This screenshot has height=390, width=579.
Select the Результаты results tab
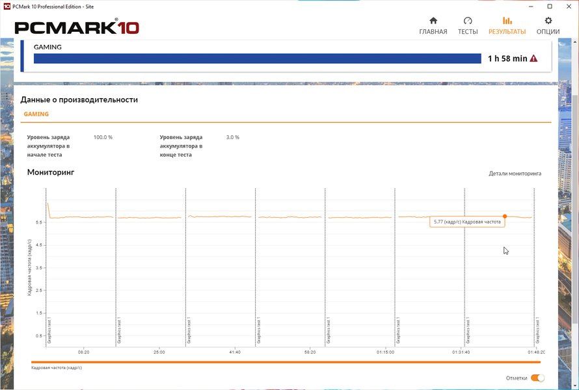click(x=507, y=26)
